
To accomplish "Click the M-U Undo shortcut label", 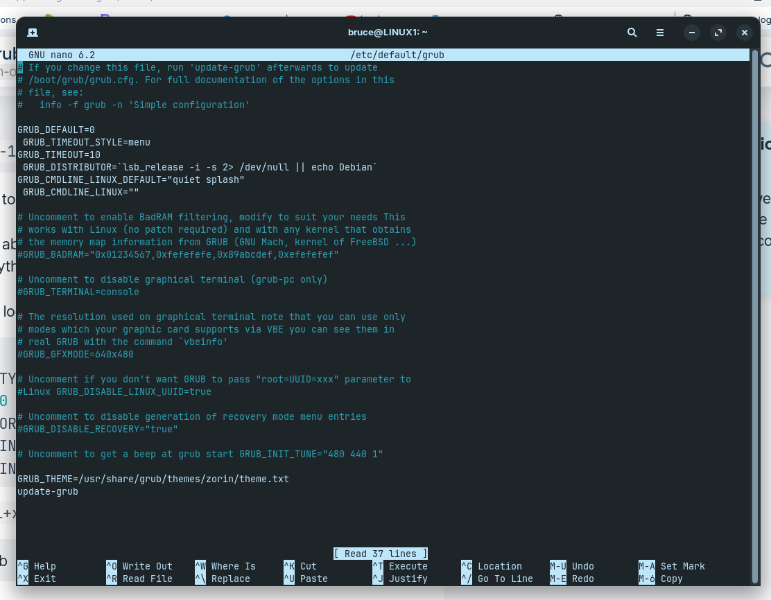I will [x=572, y=566].
